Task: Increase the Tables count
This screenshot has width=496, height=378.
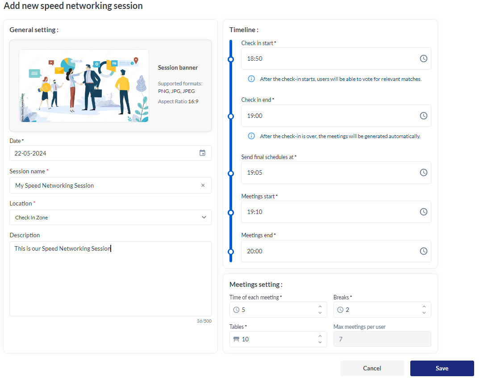Action: (x=320, y=336)
